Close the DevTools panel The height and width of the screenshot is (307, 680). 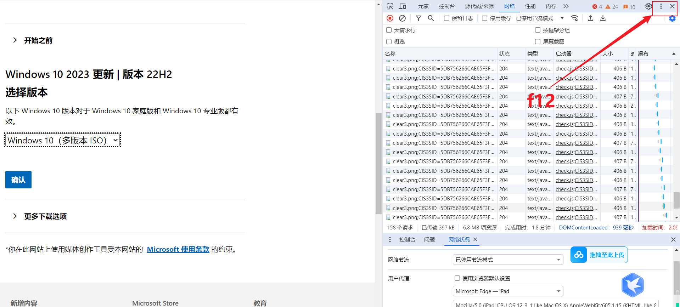coord(672,6)
